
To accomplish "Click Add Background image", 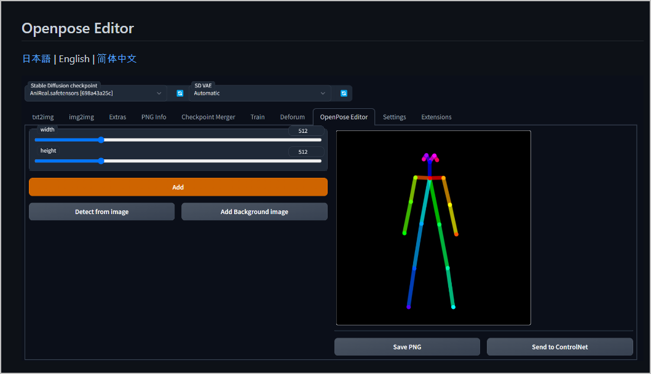I will pos(254,211).
